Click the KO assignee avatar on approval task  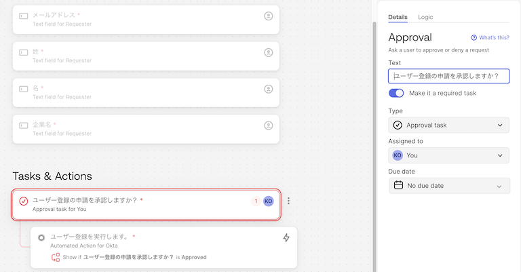coord(269,201)
